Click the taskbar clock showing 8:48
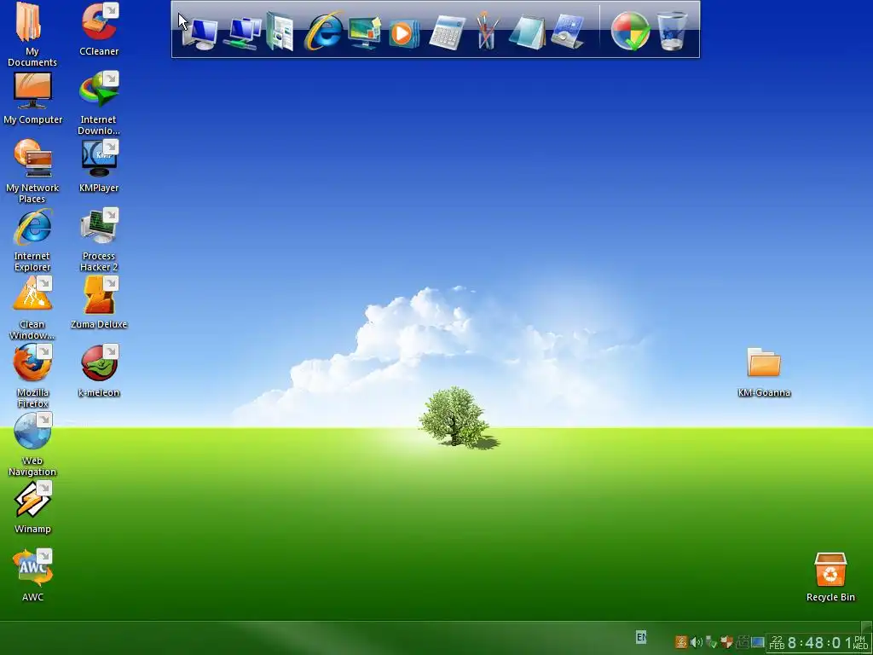The height and width of the screenshot is (655, 873). (819, 643)
